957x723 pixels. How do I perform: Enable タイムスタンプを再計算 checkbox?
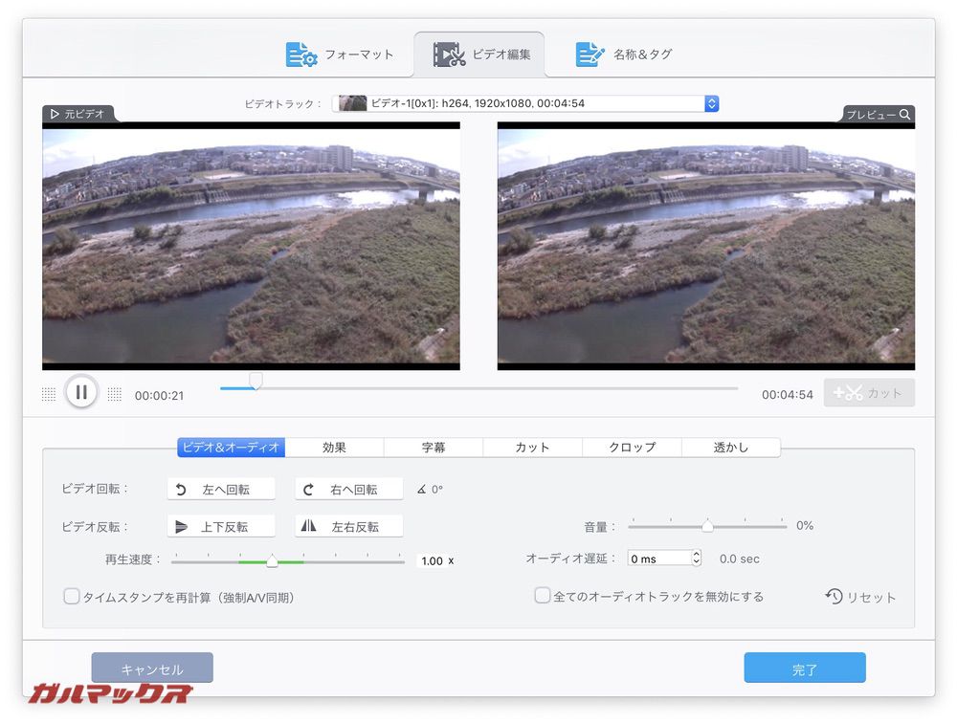coord(72,597)
